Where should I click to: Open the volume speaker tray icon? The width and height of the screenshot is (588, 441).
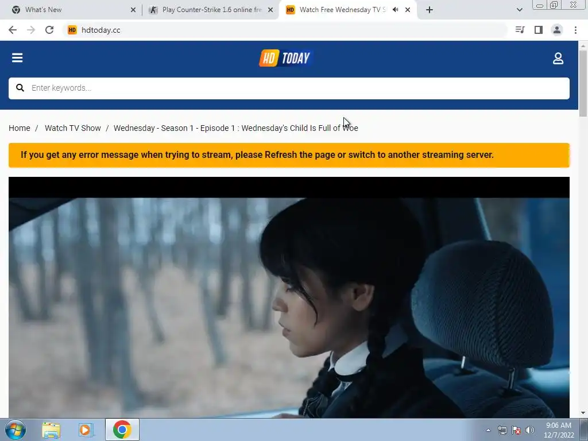(x=529, y=430)
